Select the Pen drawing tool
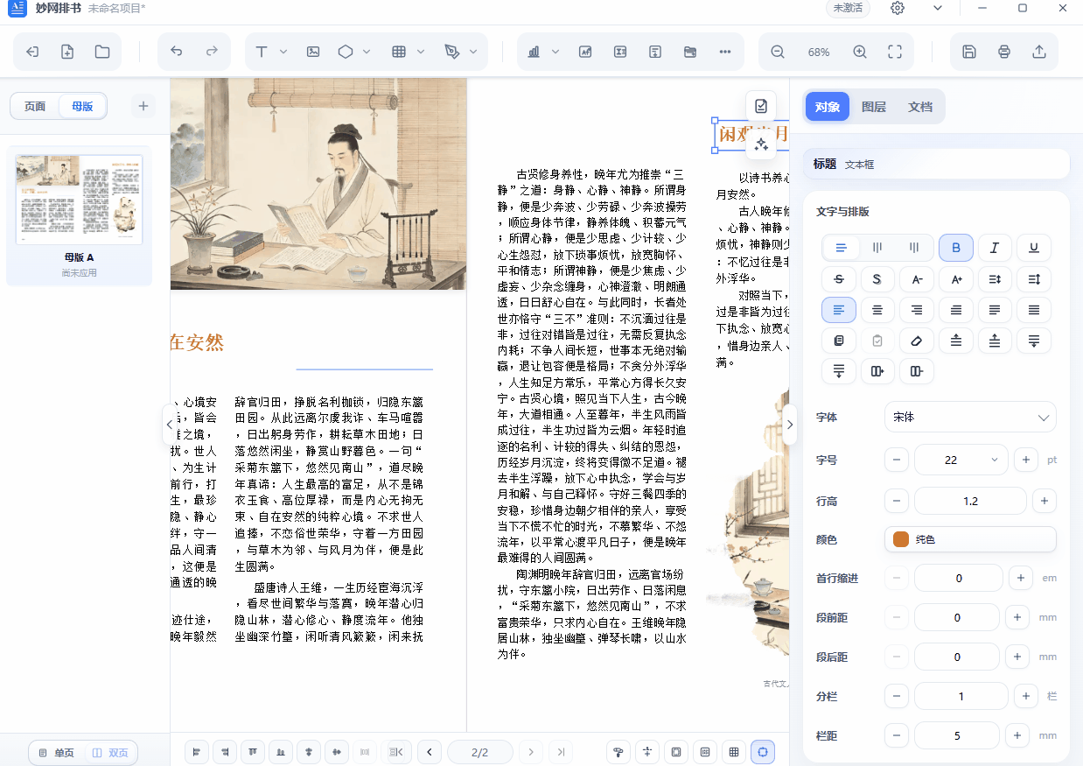 click(451, 52)
